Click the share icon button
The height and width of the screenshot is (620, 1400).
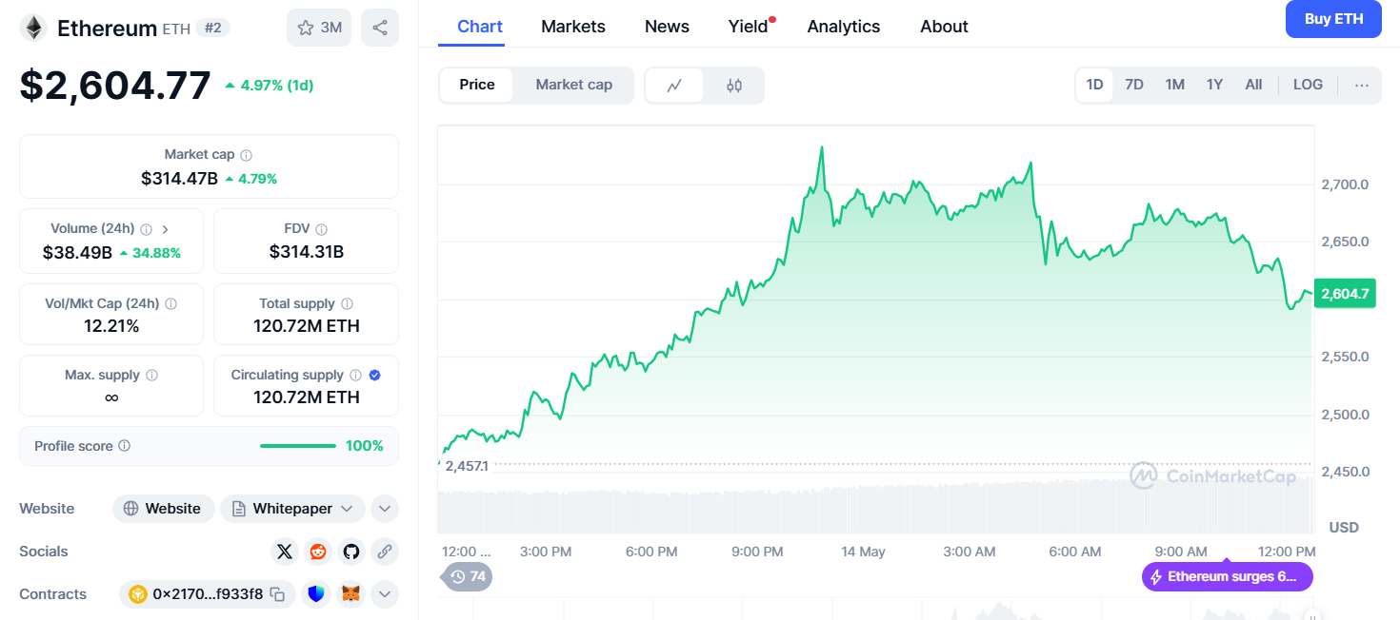tap(380, 28)
